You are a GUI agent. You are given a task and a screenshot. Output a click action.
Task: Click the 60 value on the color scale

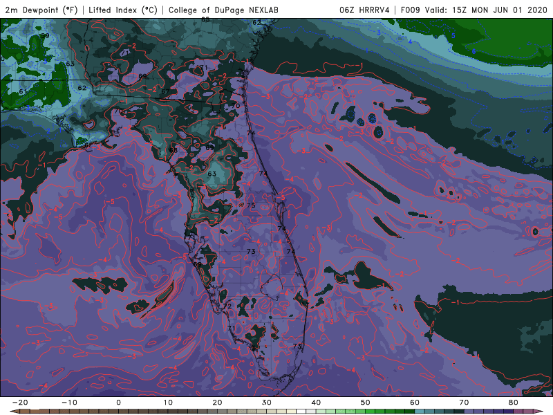tap(415, 403)
